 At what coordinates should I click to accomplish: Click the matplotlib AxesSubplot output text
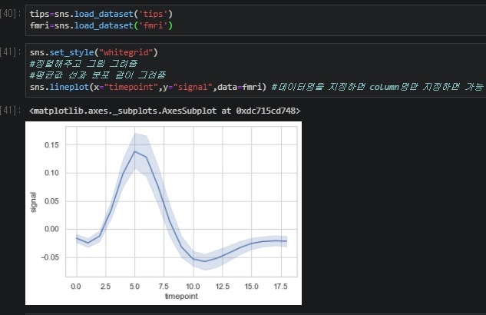point(164,111)
